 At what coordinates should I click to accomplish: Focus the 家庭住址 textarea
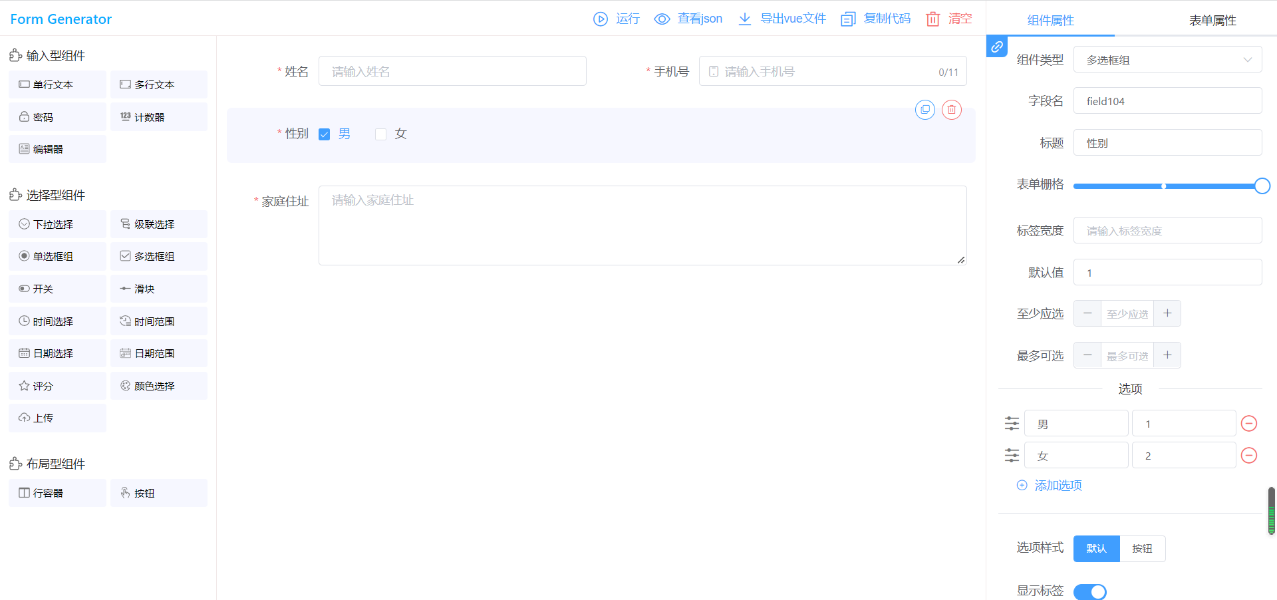tap(642, 225)
